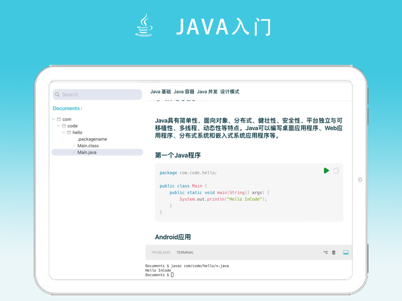Click the 第一个Java程序 heading
This screenshot has width=402, height=301.
[x=178, y=155]
